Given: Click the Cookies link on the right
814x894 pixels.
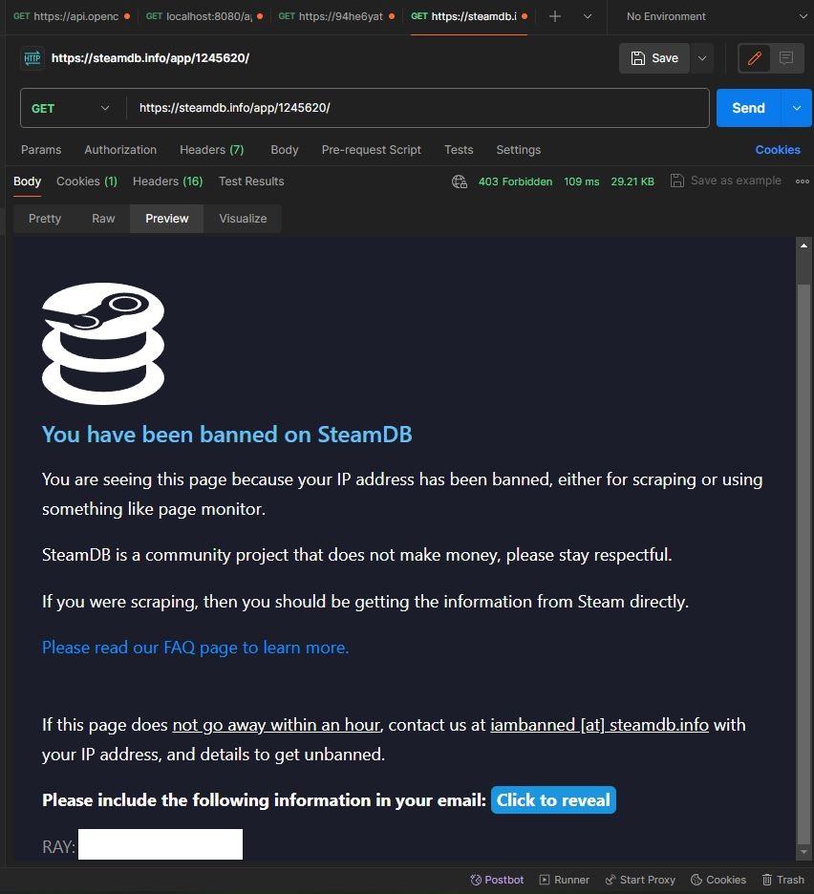Looking at the screenshot, I should click(778, 150).
